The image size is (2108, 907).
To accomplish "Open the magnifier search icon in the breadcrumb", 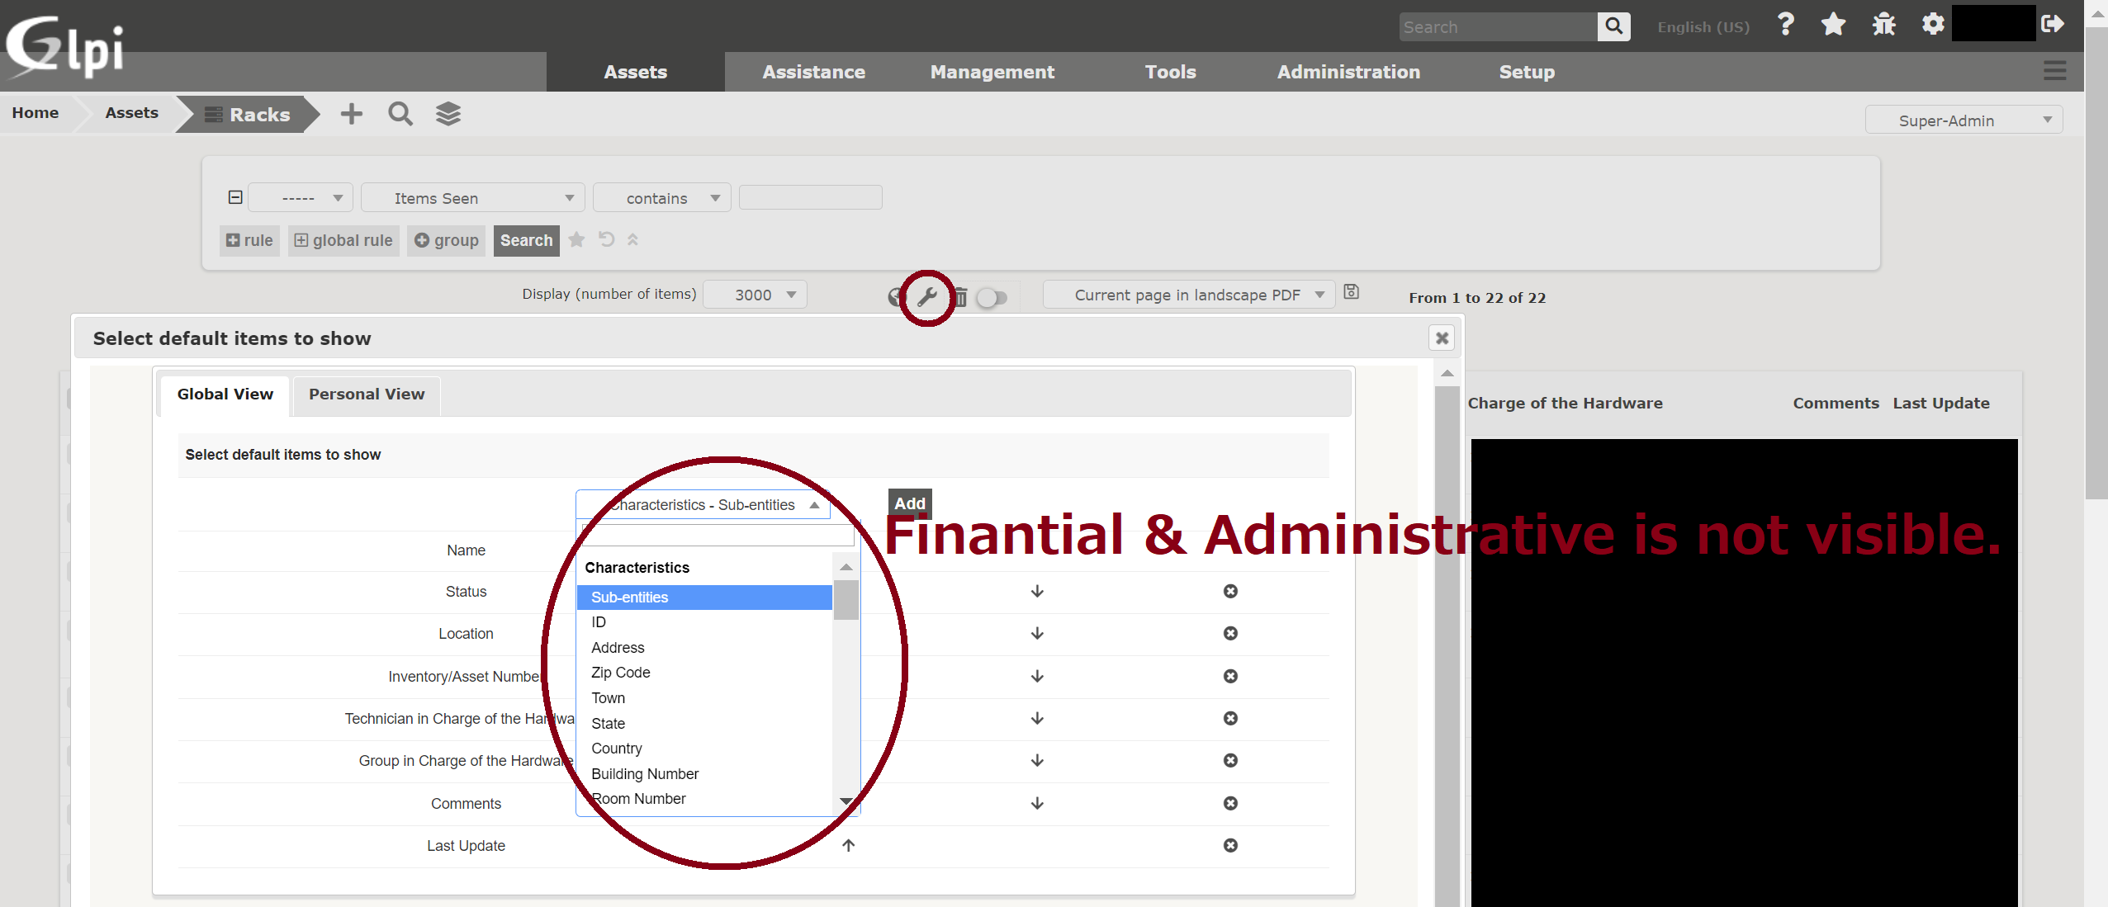I will pyautogui.click(x=400, y=113).
